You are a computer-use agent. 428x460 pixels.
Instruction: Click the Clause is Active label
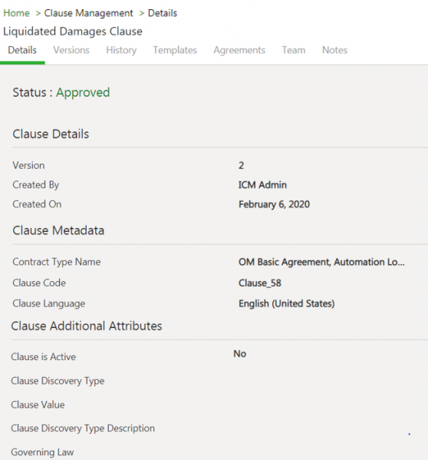click(44, 357)
